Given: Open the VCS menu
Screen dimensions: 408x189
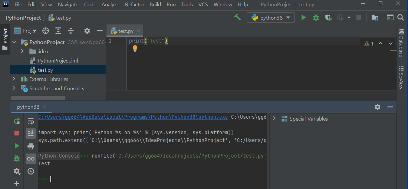Looking at the screenshot, I should pos(203,4).
